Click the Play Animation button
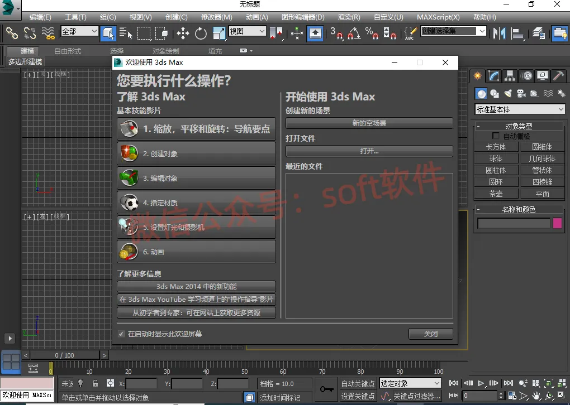 tap(481, 383)
